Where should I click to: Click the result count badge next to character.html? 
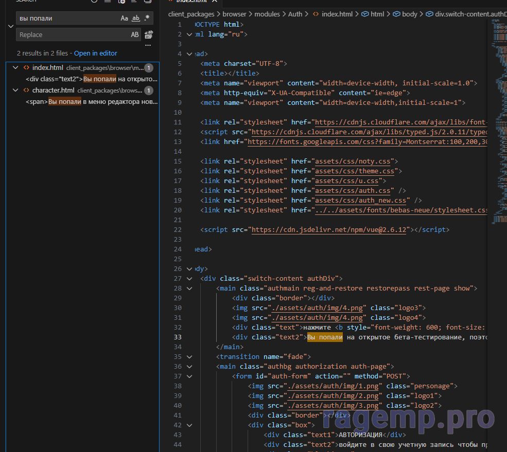pos(149,91)
